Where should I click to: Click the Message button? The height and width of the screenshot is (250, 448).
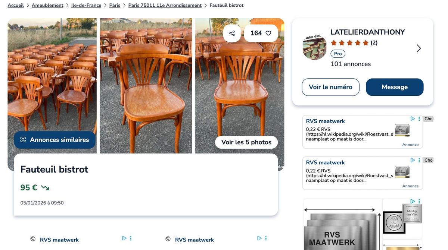point(395,87)
